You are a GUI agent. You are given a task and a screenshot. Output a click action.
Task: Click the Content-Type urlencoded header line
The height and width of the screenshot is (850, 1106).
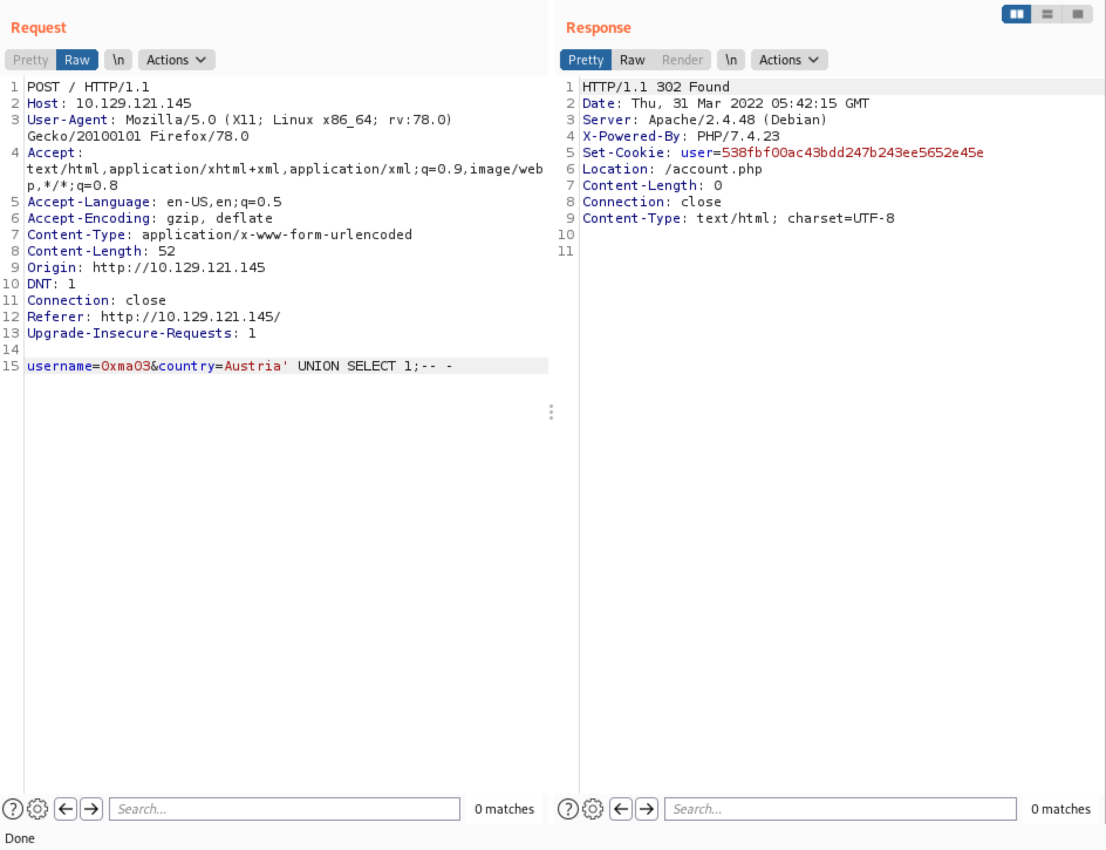[219, 234]
